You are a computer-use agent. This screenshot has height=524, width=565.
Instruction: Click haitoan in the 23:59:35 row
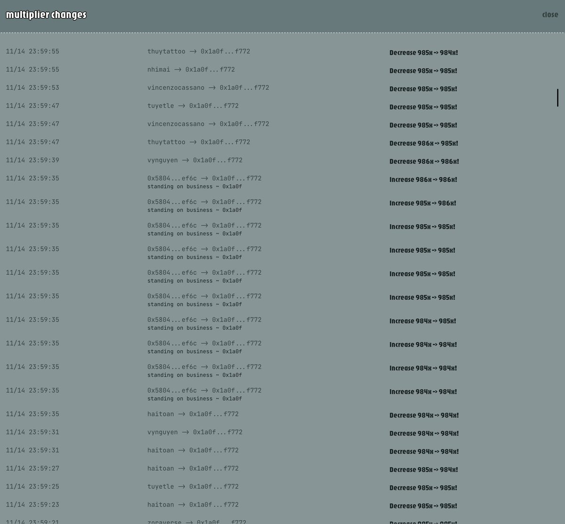pos(161,414)
